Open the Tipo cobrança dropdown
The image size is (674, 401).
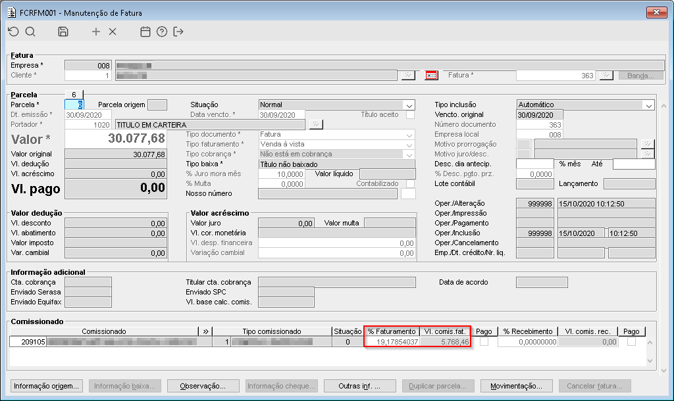[x=409, y=154]
